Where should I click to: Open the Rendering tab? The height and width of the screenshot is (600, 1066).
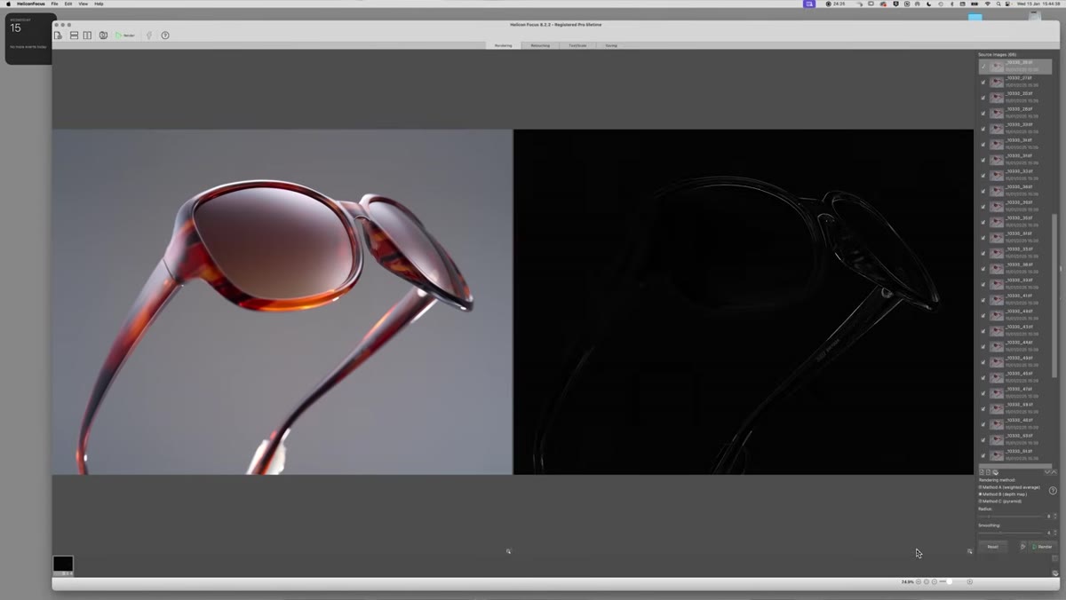coord(504,45)
